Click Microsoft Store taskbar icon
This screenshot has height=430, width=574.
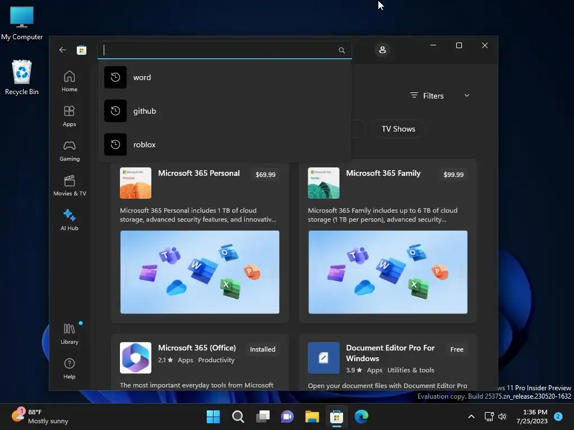337,417
